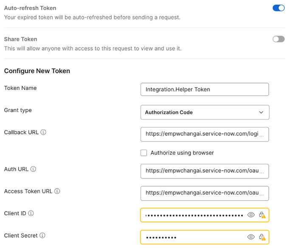Click lock warning icon in Client ID field

pos(262,215)
